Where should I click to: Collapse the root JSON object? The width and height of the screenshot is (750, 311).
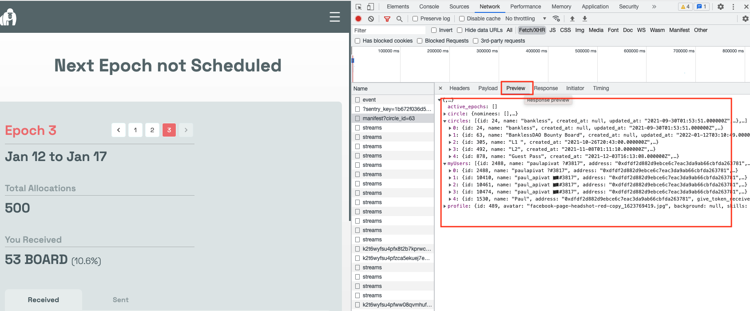(x=440, y=100)
